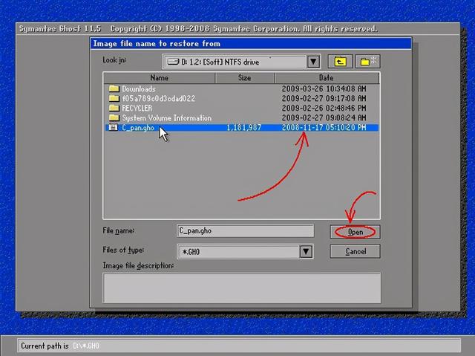Click date 2009-03-26 10:34:08 AM

324,89
